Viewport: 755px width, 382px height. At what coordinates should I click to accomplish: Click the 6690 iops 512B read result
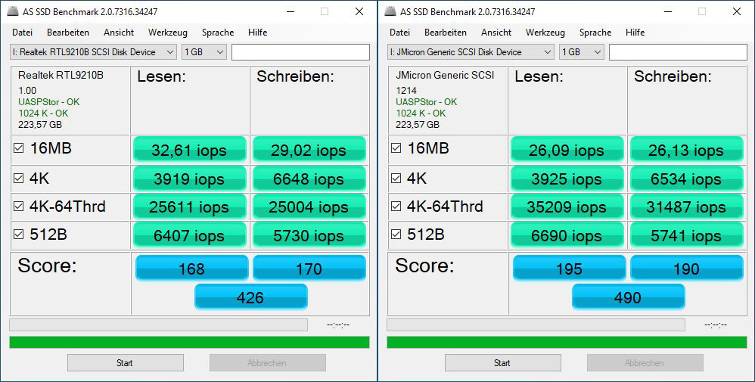(x=567, y=235)
